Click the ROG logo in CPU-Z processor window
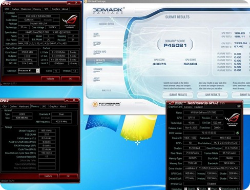This screenshot has height=190, width=250. pyautogui.click(x=70, y=21)
